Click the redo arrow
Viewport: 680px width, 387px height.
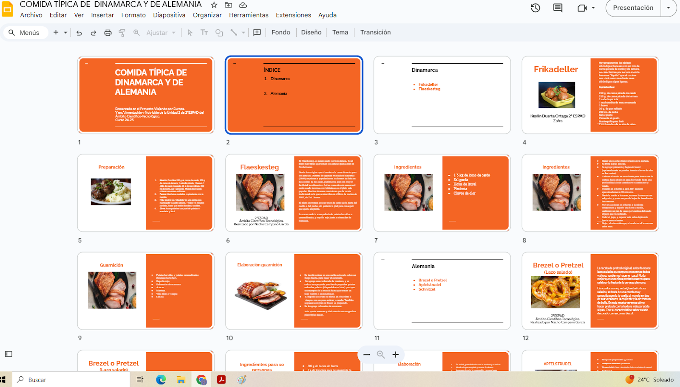click(x=93, y=33)
